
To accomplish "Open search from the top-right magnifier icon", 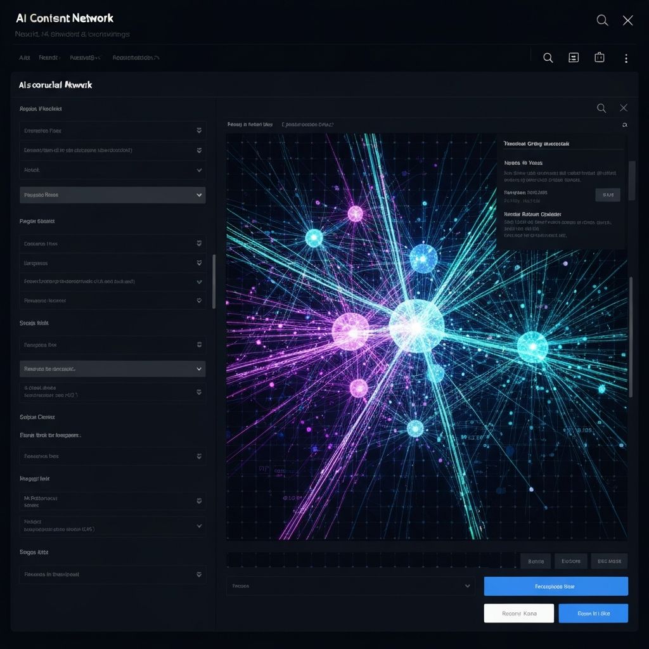I will pos(602,20).
